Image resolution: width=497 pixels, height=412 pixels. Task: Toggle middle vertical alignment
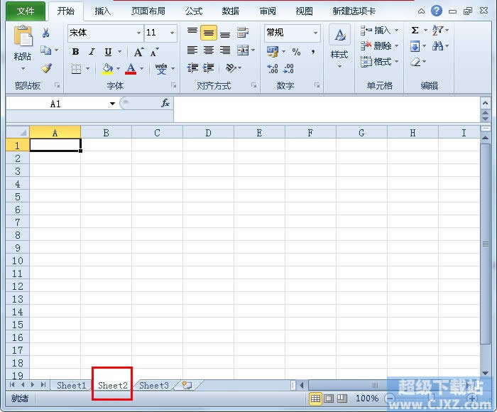[209, 33]
